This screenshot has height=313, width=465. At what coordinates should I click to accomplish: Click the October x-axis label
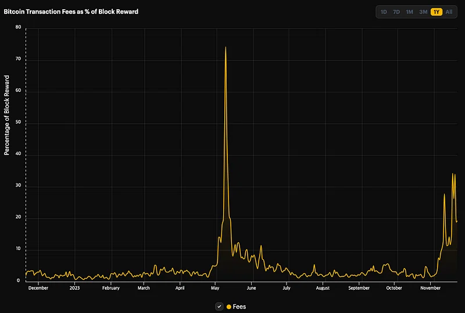coord(394,288)
